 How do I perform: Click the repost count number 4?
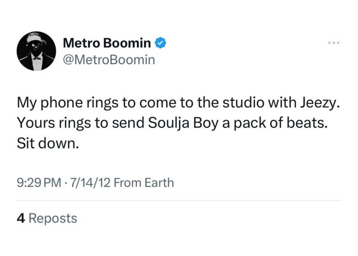(x=21, y=218)
